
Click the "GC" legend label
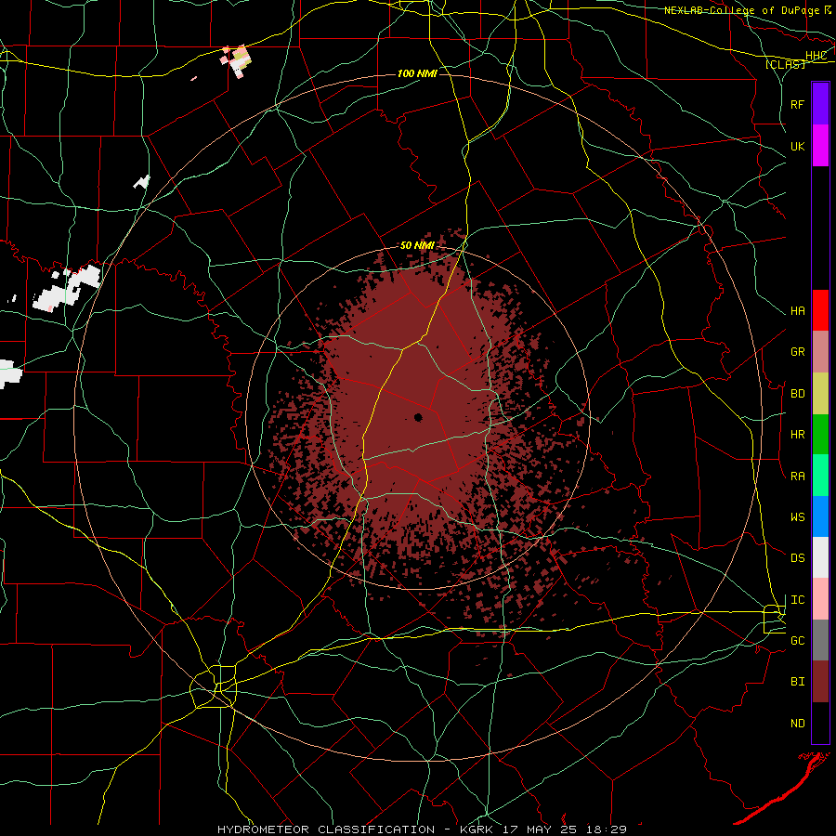tap(797, 641)
